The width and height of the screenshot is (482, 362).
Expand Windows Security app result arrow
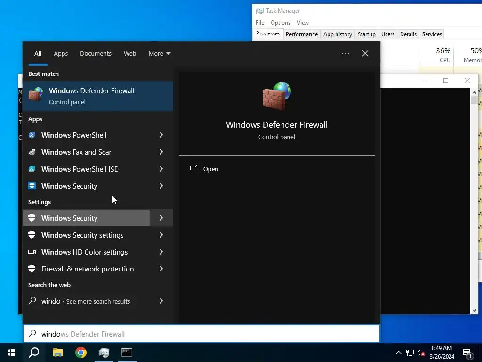[x=161, y=186]
